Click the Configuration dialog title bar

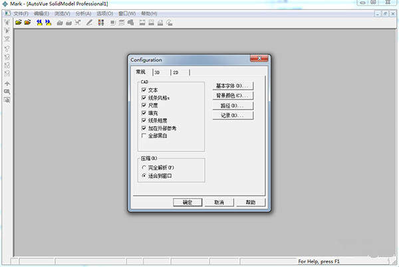point(190,60)
